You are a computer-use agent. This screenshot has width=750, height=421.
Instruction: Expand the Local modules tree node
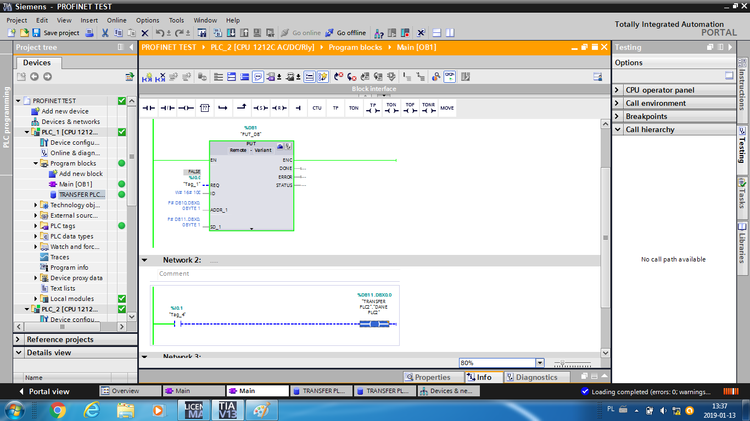[x=36, y=299]
